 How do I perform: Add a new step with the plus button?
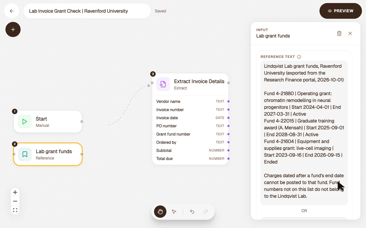click(13, 29)
